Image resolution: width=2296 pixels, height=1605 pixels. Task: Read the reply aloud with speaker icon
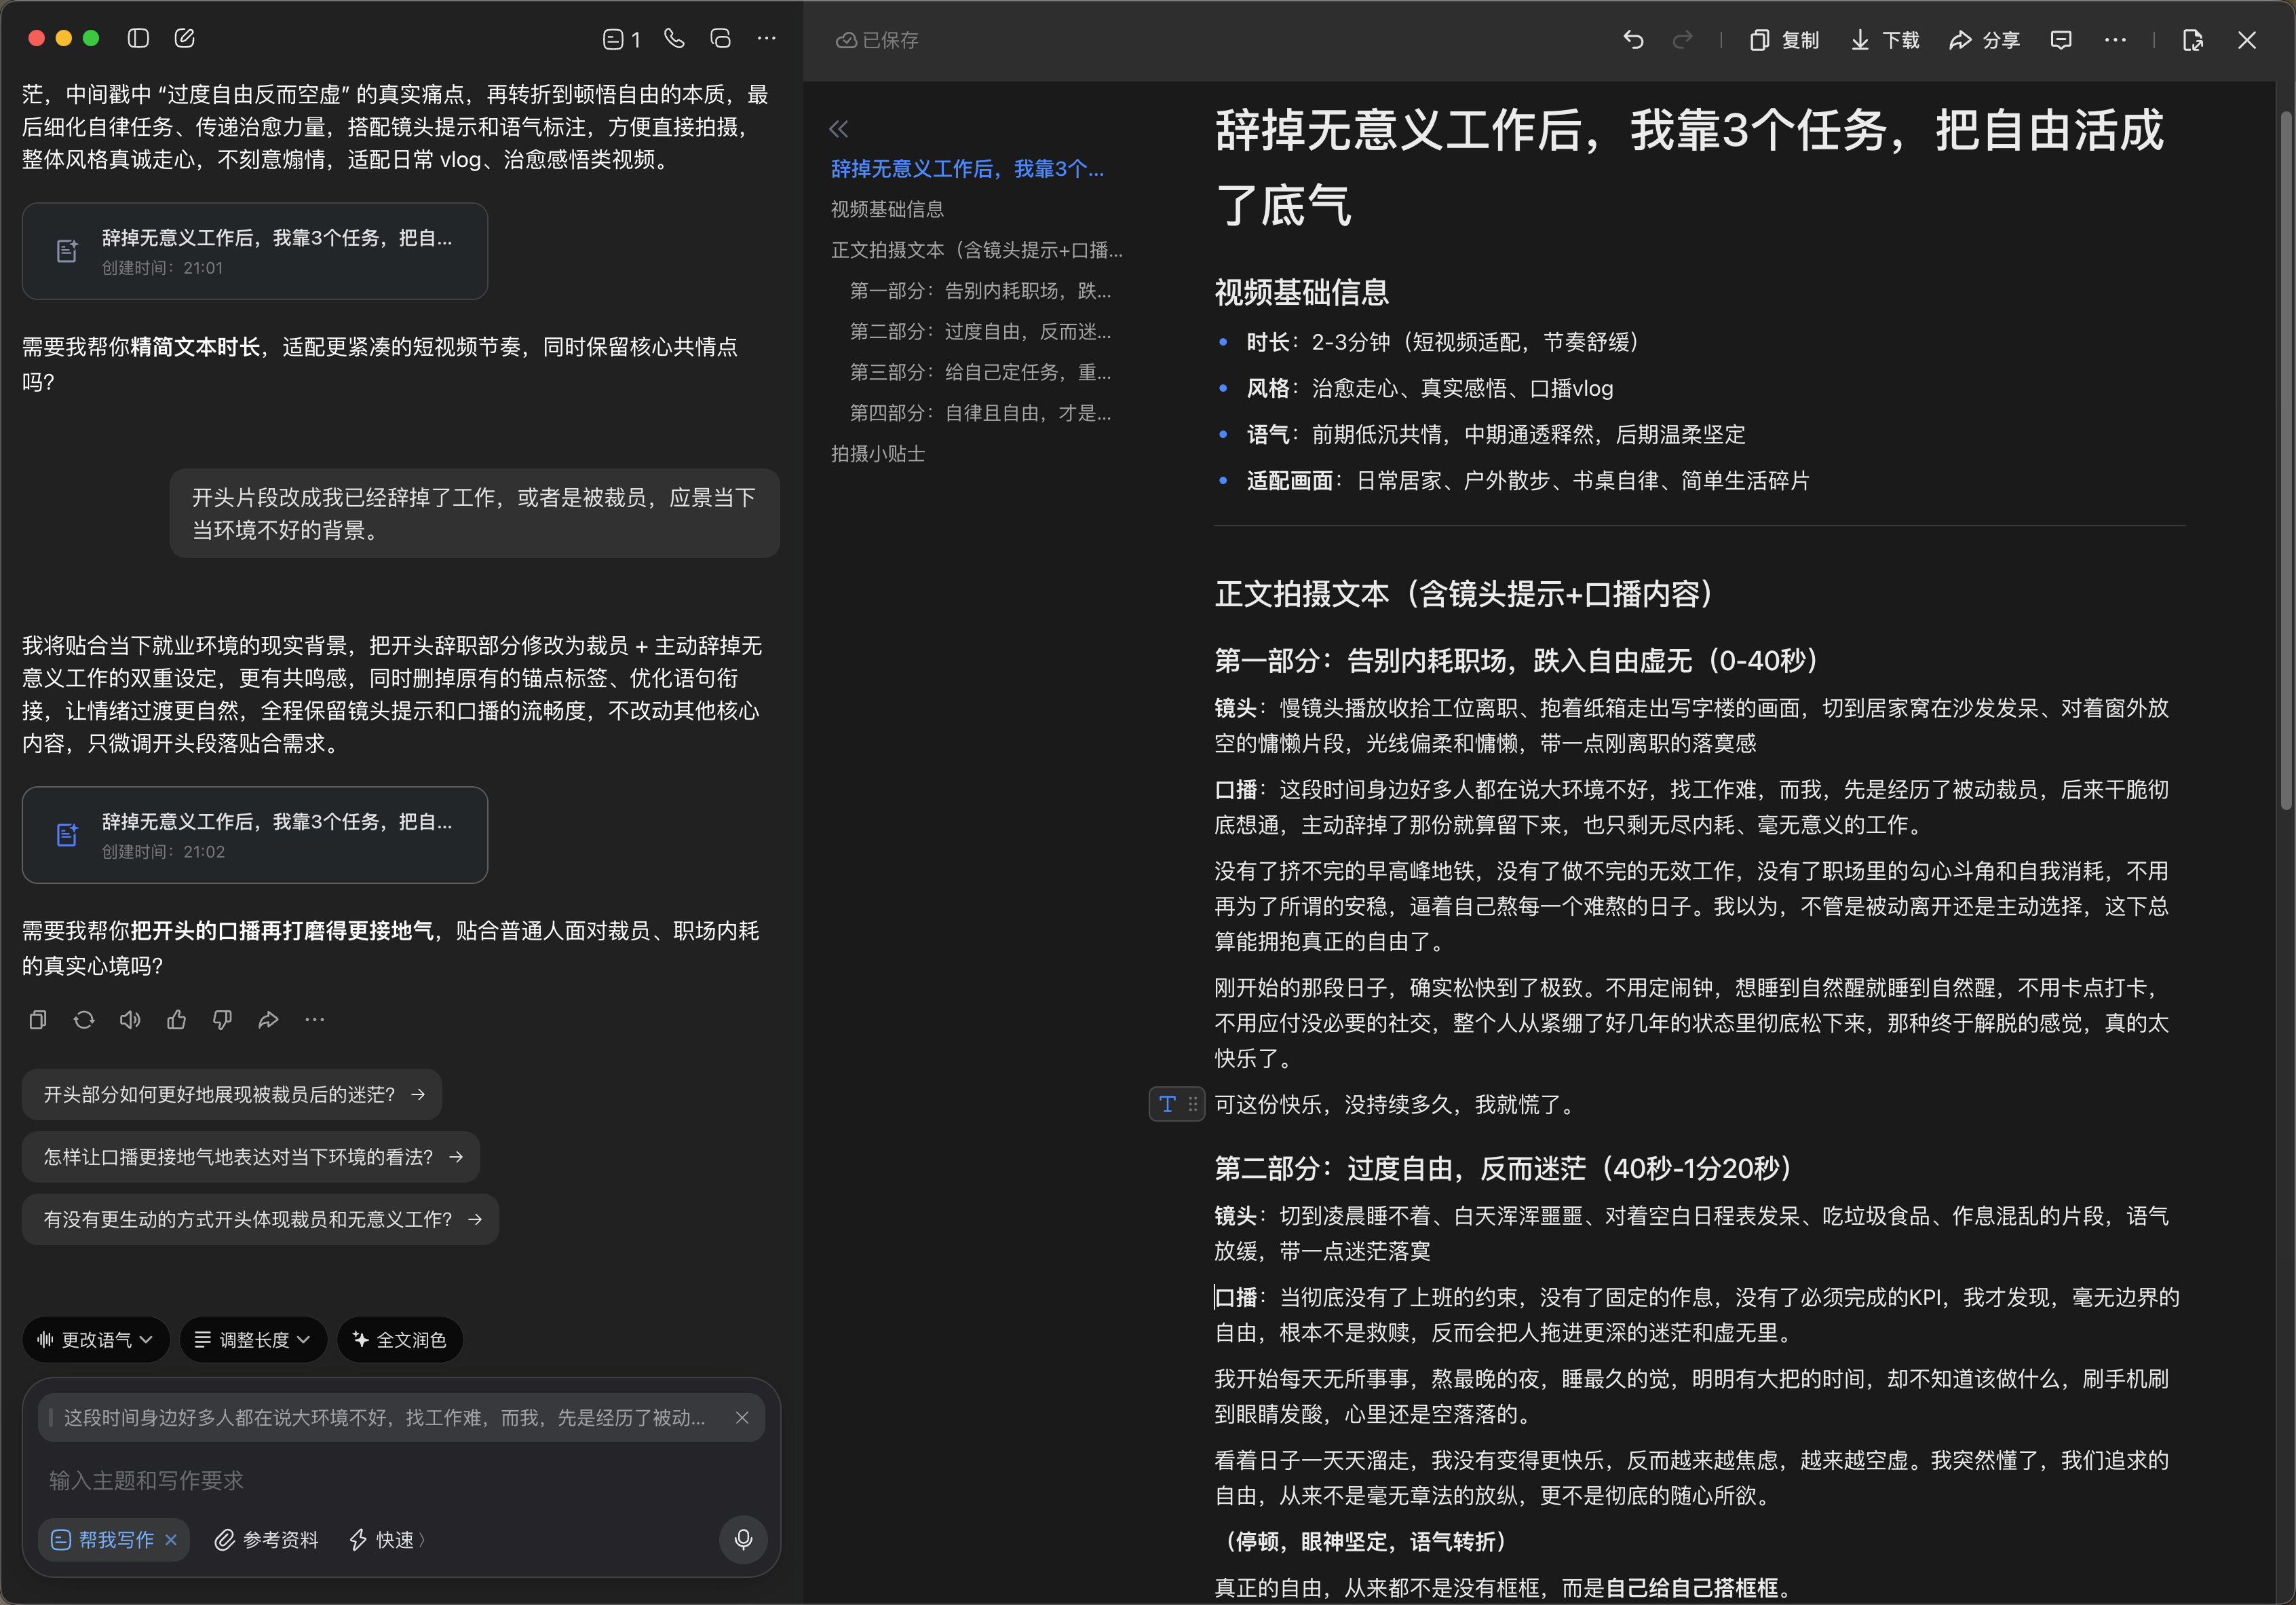tap(130, 1020)
